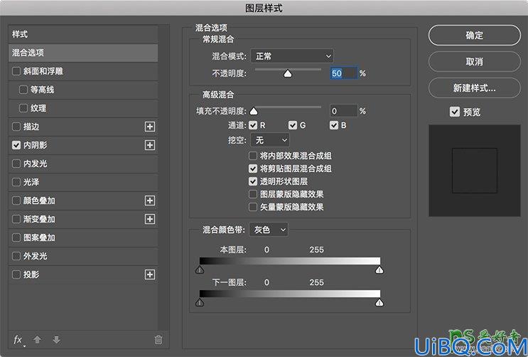Click 下一图层 white point slider handle
Viewport: 528px width, 357px height.
(379, 302)
